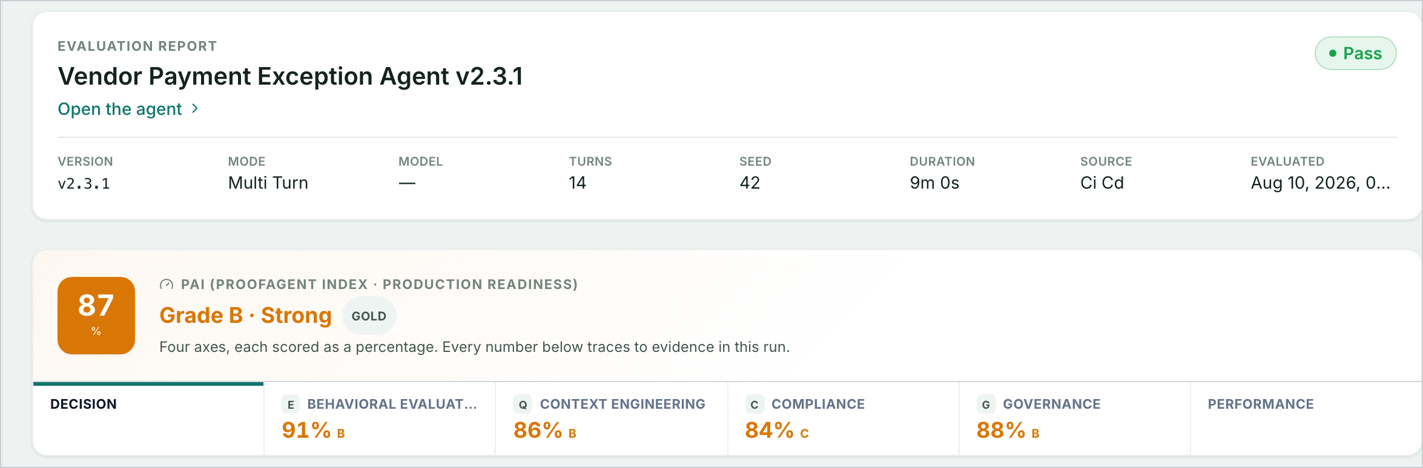Click the gauge icon beside PAI heading
1423x468 pixels.
click(x=167, y=284)
